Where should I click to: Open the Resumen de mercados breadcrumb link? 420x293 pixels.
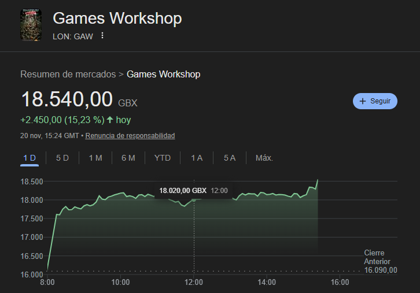click(x=68, y=74)
